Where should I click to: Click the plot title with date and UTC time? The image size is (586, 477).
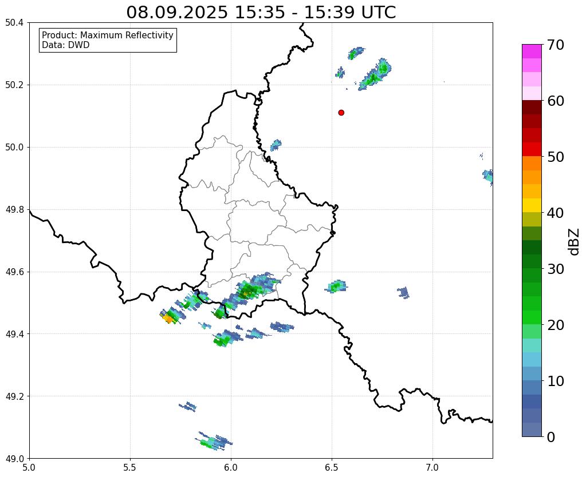261,13
